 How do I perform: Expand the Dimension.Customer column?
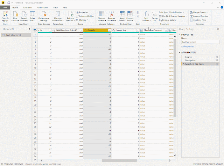(166, 30)
